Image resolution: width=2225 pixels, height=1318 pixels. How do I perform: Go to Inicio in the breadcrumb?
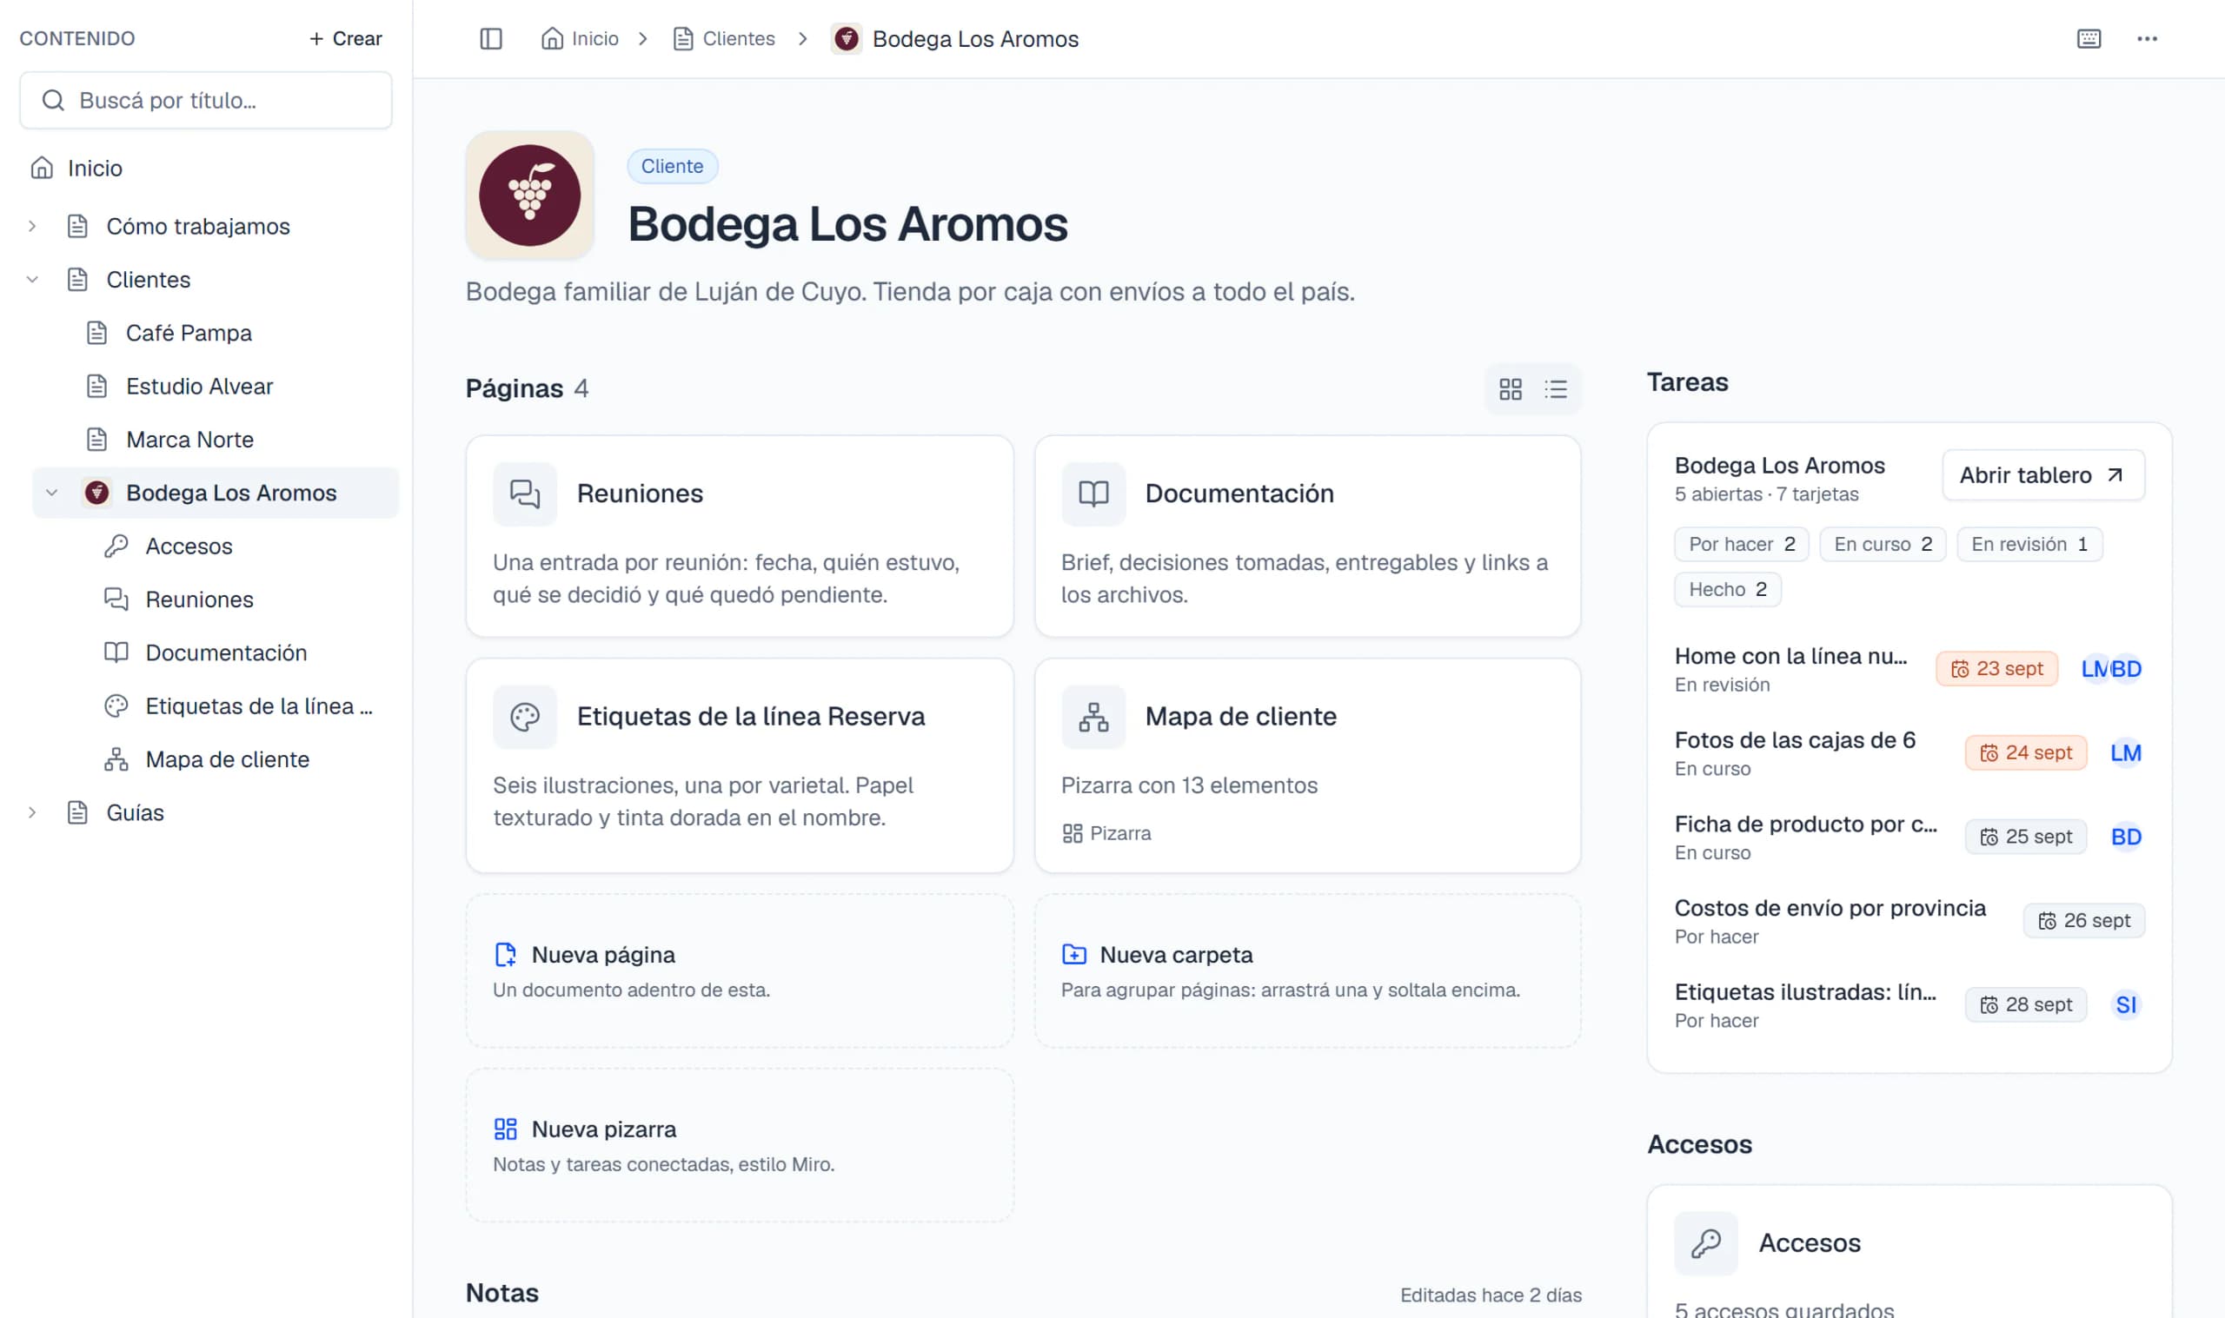coord(580,38)
